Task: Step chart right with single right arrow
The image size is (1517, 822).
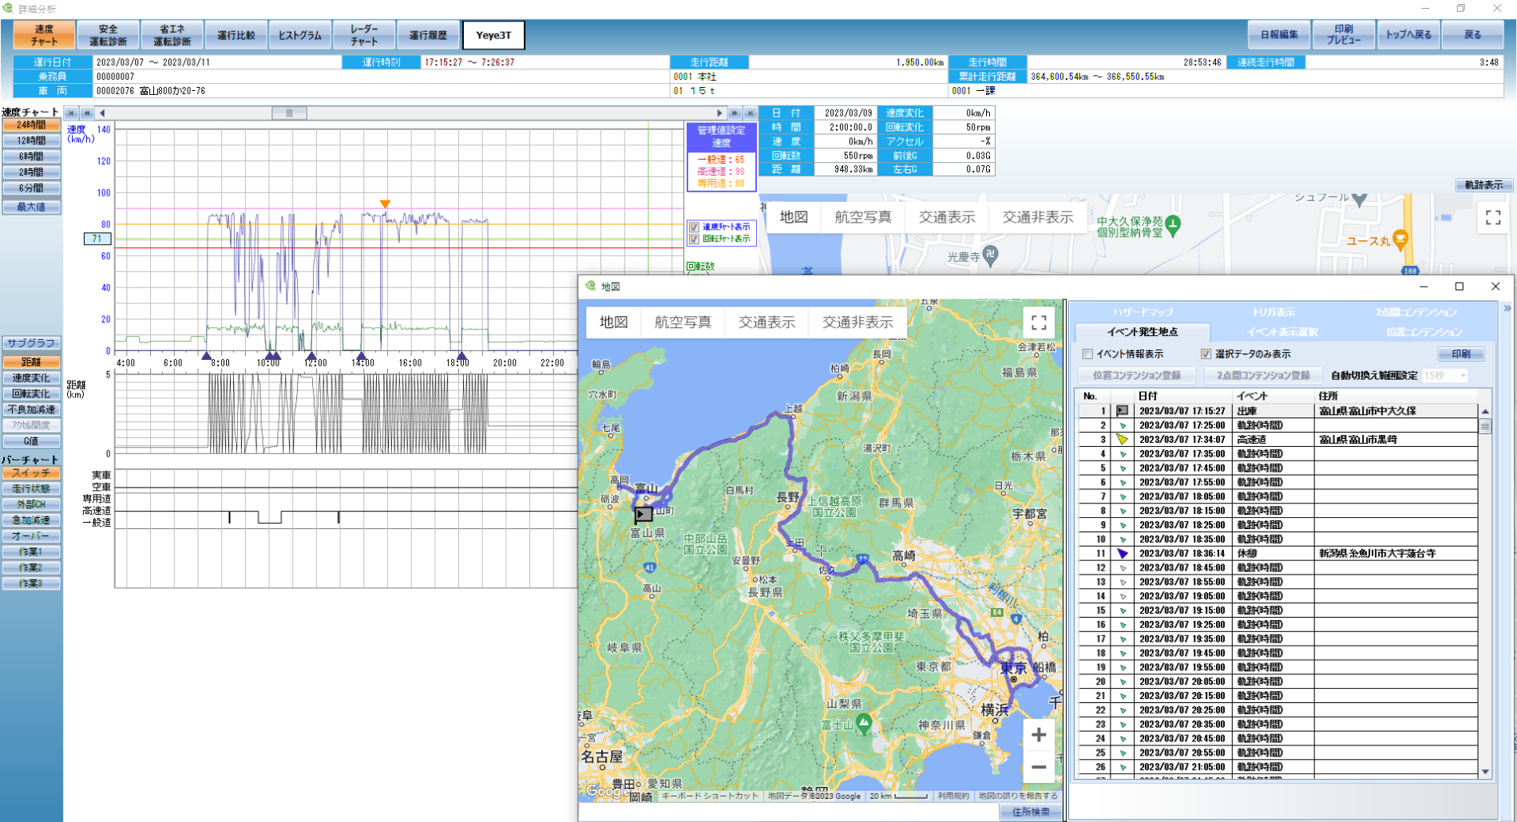Action: [x=719, y=113]
